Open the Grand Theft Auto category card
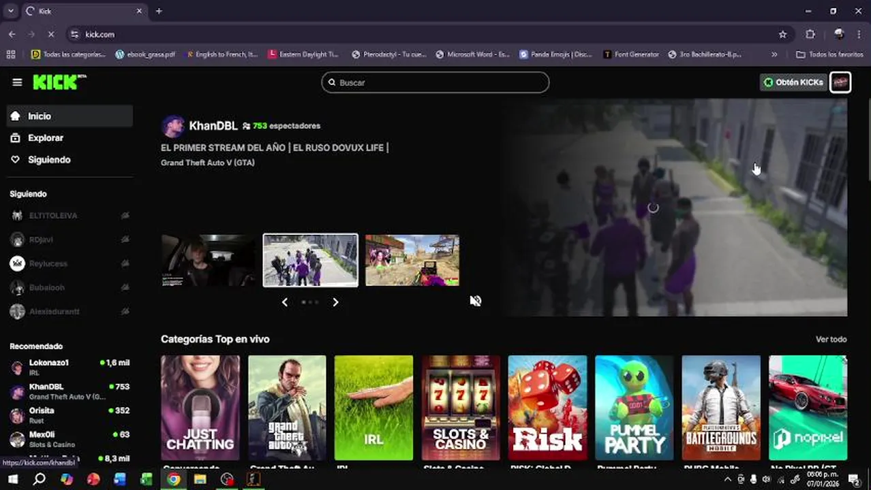The height and width of the screenshot is (490, 871). click(287, 408)
